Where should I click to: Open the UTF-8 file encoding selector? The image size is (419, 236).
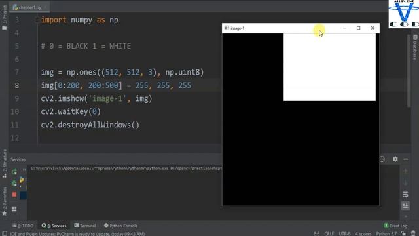[345, 234]
